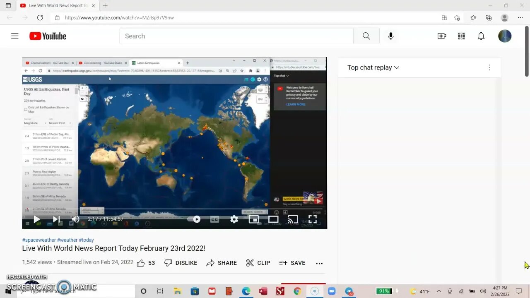
Task: Enter full screen mode
Action: click(313, 219)
